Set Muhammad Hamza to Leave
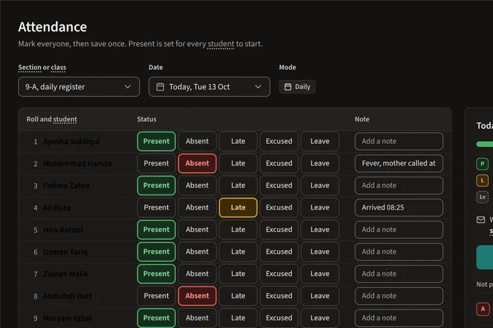The image size is (493, 328). click(320, 163)
